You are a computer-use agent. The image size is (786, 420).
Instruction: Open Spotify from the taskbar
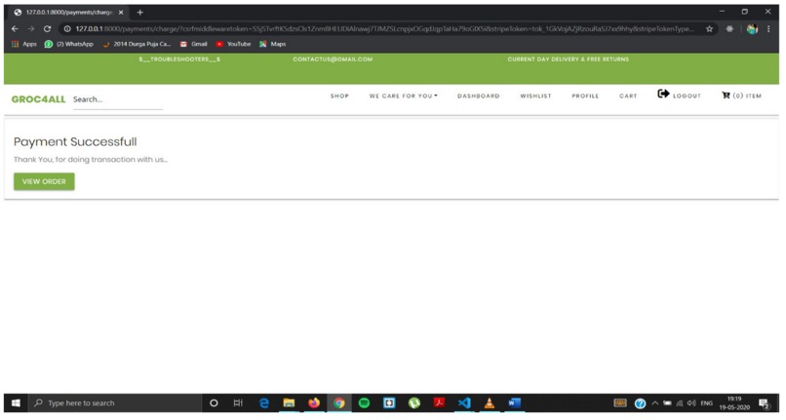tap(364, 403)
